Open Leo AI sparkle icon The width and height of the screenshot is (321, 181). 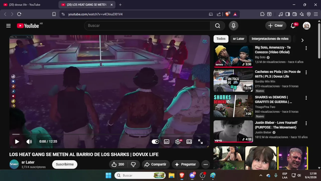[302, 14]
